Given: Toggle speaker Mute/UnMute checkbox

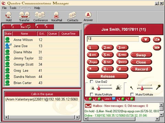Looking at the screenshot, I should tap(91, 94).
